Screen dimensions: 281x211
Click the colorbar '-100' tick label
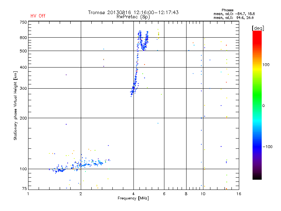tap(267, 147)
